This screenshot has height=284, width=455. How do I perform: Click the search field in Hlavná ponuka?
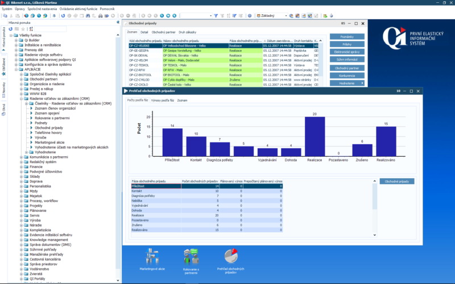51,29
